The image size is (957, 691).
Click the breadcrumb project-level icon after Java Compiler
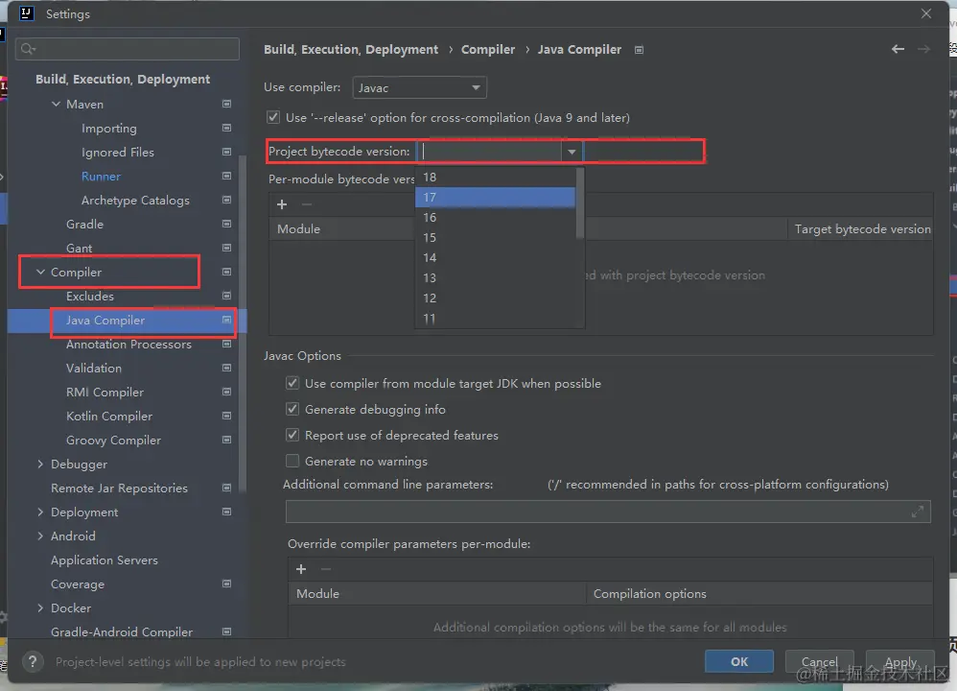click(x=639, y=50)
